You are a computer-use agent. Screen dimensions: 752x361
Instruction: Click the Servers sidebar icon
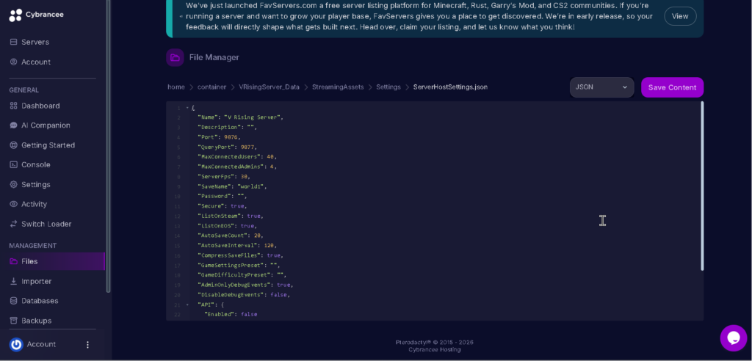coord(13,42)
